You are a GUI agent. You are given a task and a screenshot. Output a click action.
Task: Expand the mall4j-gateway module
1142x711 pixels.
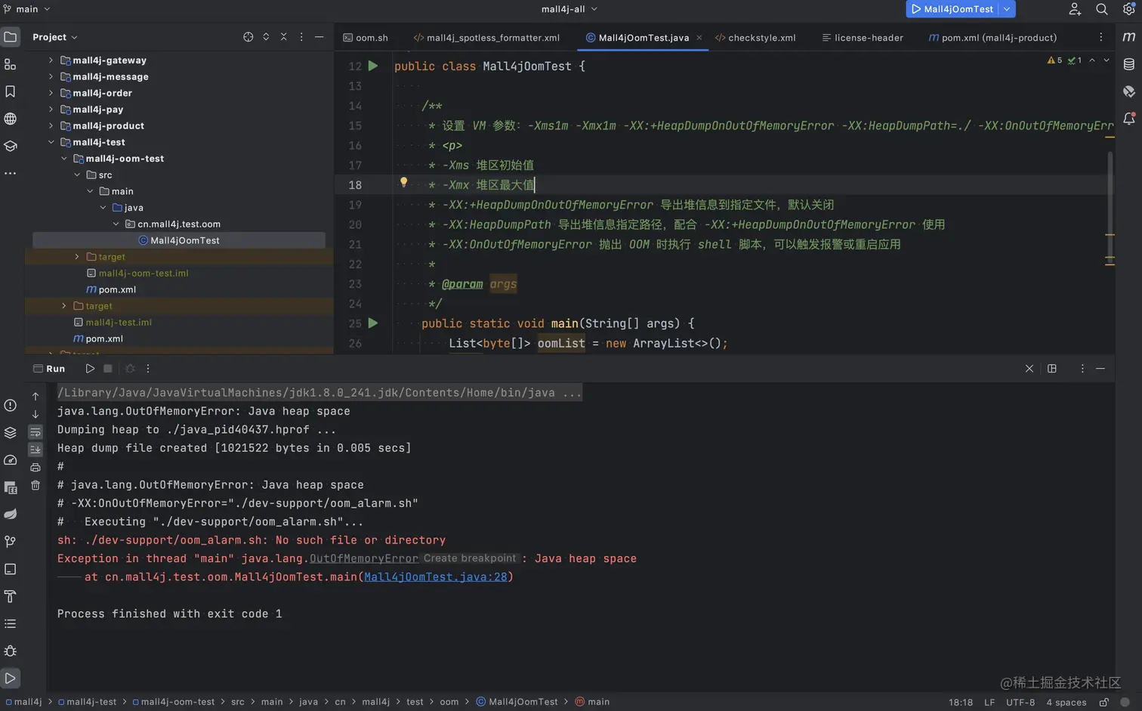click(x=51, y=60)
